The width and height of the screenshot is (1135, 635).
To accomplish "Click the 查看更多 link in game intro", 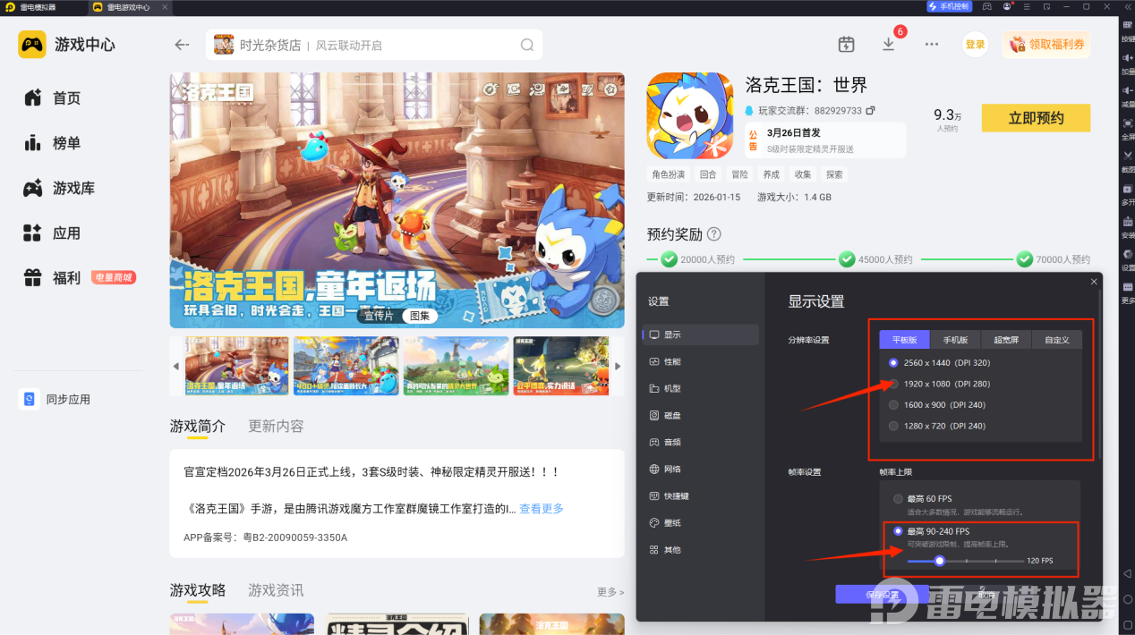I will (542, 509).
